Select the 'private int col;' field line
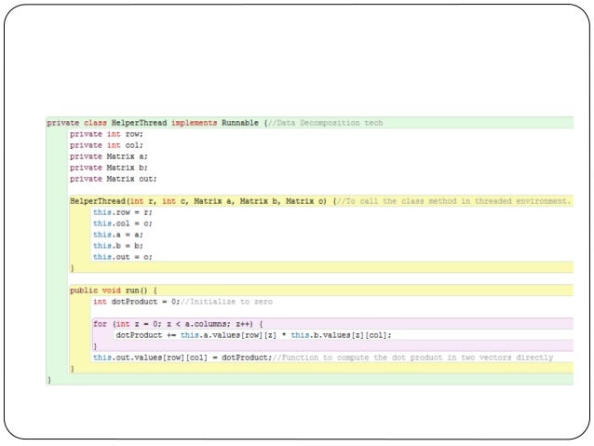The width and height of the screenshot is (594, 446). pyautogui.click(x=106, y=145)
